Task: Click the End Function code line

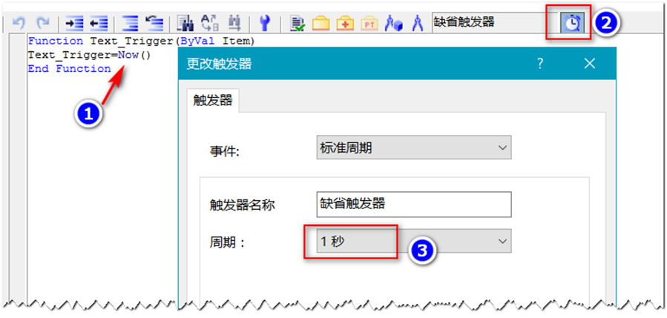Action: (x=69, y=68)
